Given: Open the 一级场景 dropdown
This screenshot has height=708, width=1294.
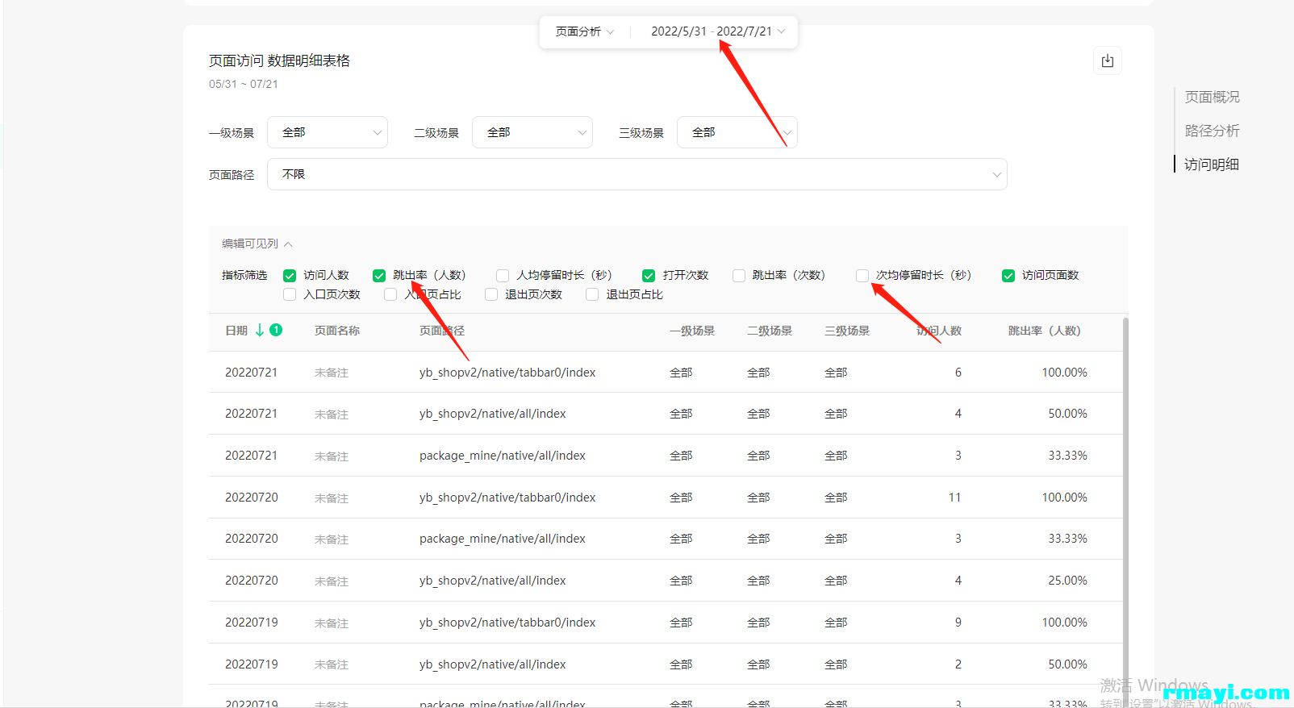Looking at the screenshot, I should tap(328, 132).
